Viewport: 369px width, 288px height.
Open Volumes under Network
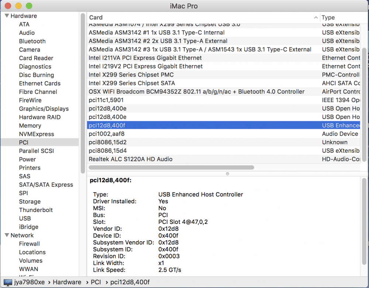(x=31, y=261)
